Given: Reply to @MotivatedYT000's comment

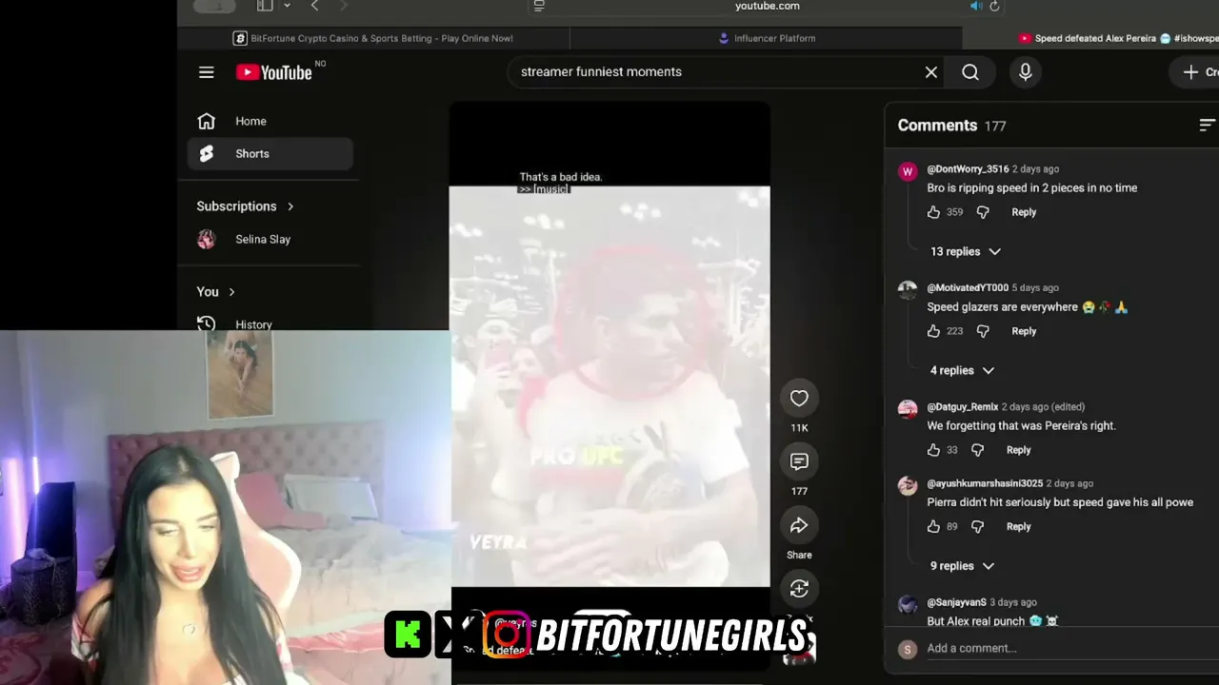Looking at the screenshot, I should coord(1024,331).
